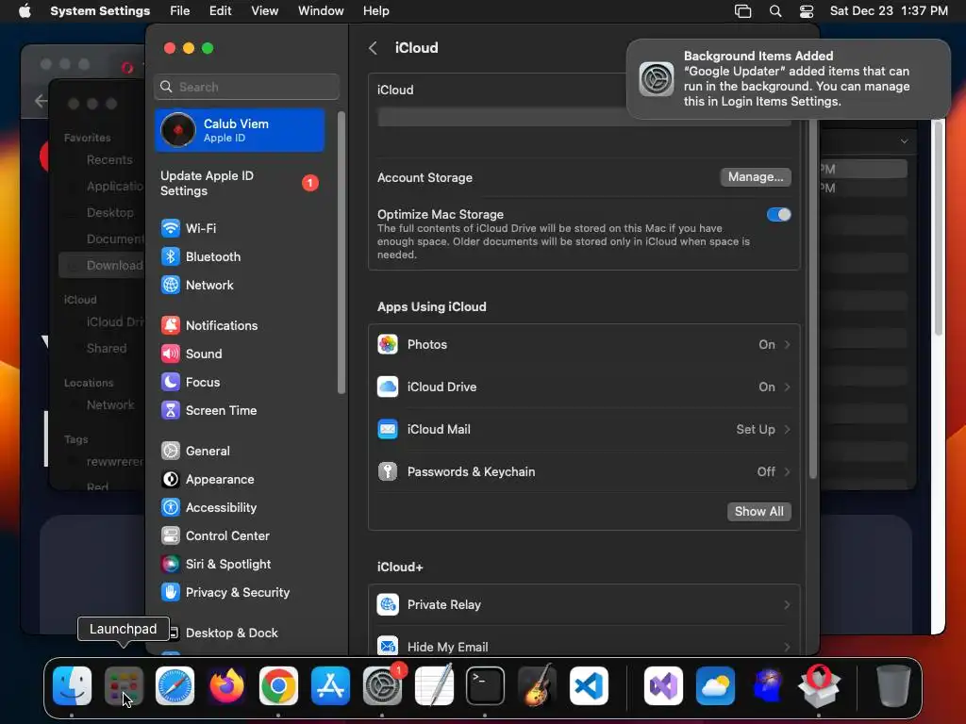Image resolution: width=966 pixels, height=724 pixels.
Task: Open Privacy & Security settings
Action: point(241,593)
